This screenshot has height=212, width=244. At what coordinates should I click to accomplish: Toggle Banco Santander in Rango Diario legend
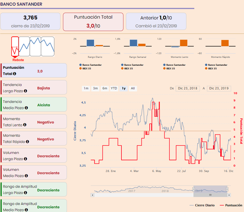coord(90,65)
